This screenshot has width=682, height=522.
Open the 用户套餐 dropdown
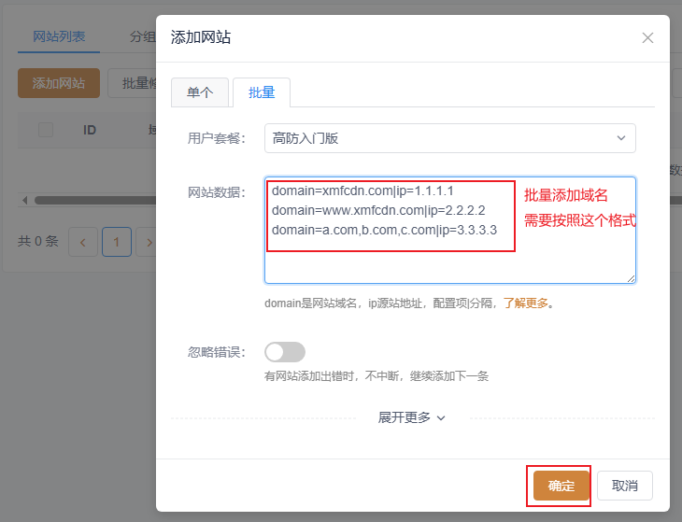coord(449,138)
